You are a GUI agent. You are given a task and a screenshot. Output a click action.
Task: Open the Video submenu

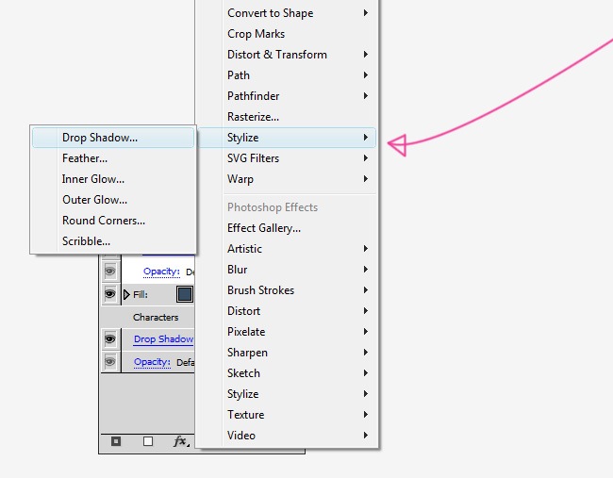pos(287,435)
